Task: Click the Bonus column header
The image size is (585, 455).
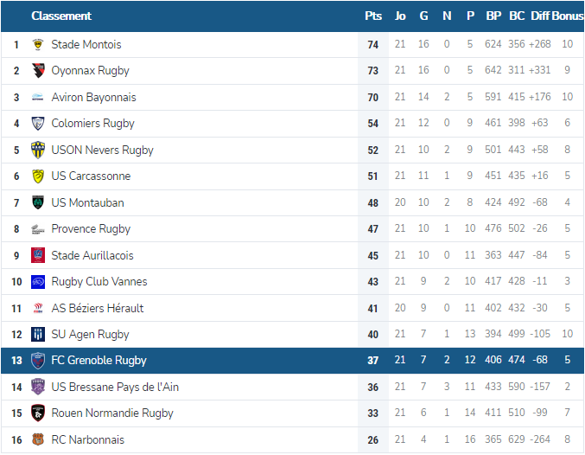Action: click(568, 16)
